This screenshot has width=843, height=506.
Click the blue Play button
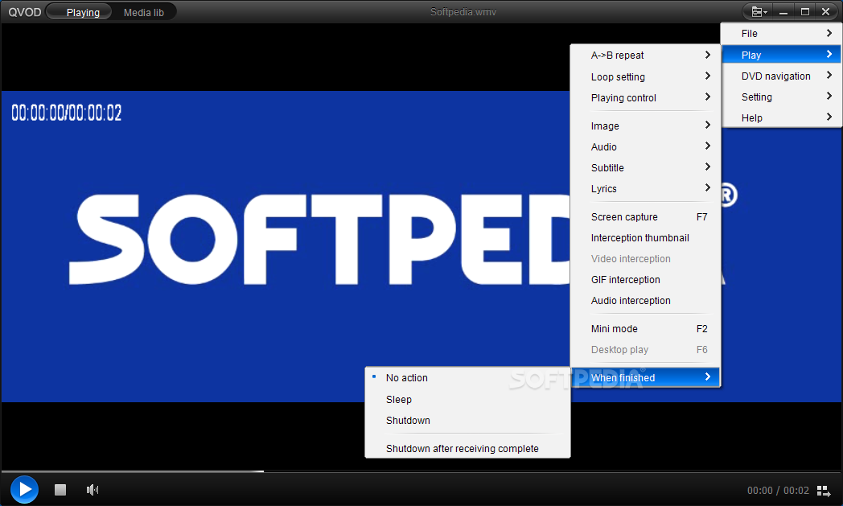tap(24, 489)
